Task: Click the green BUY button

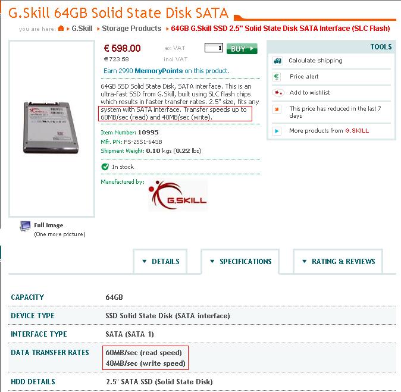Action: (242, 49)
